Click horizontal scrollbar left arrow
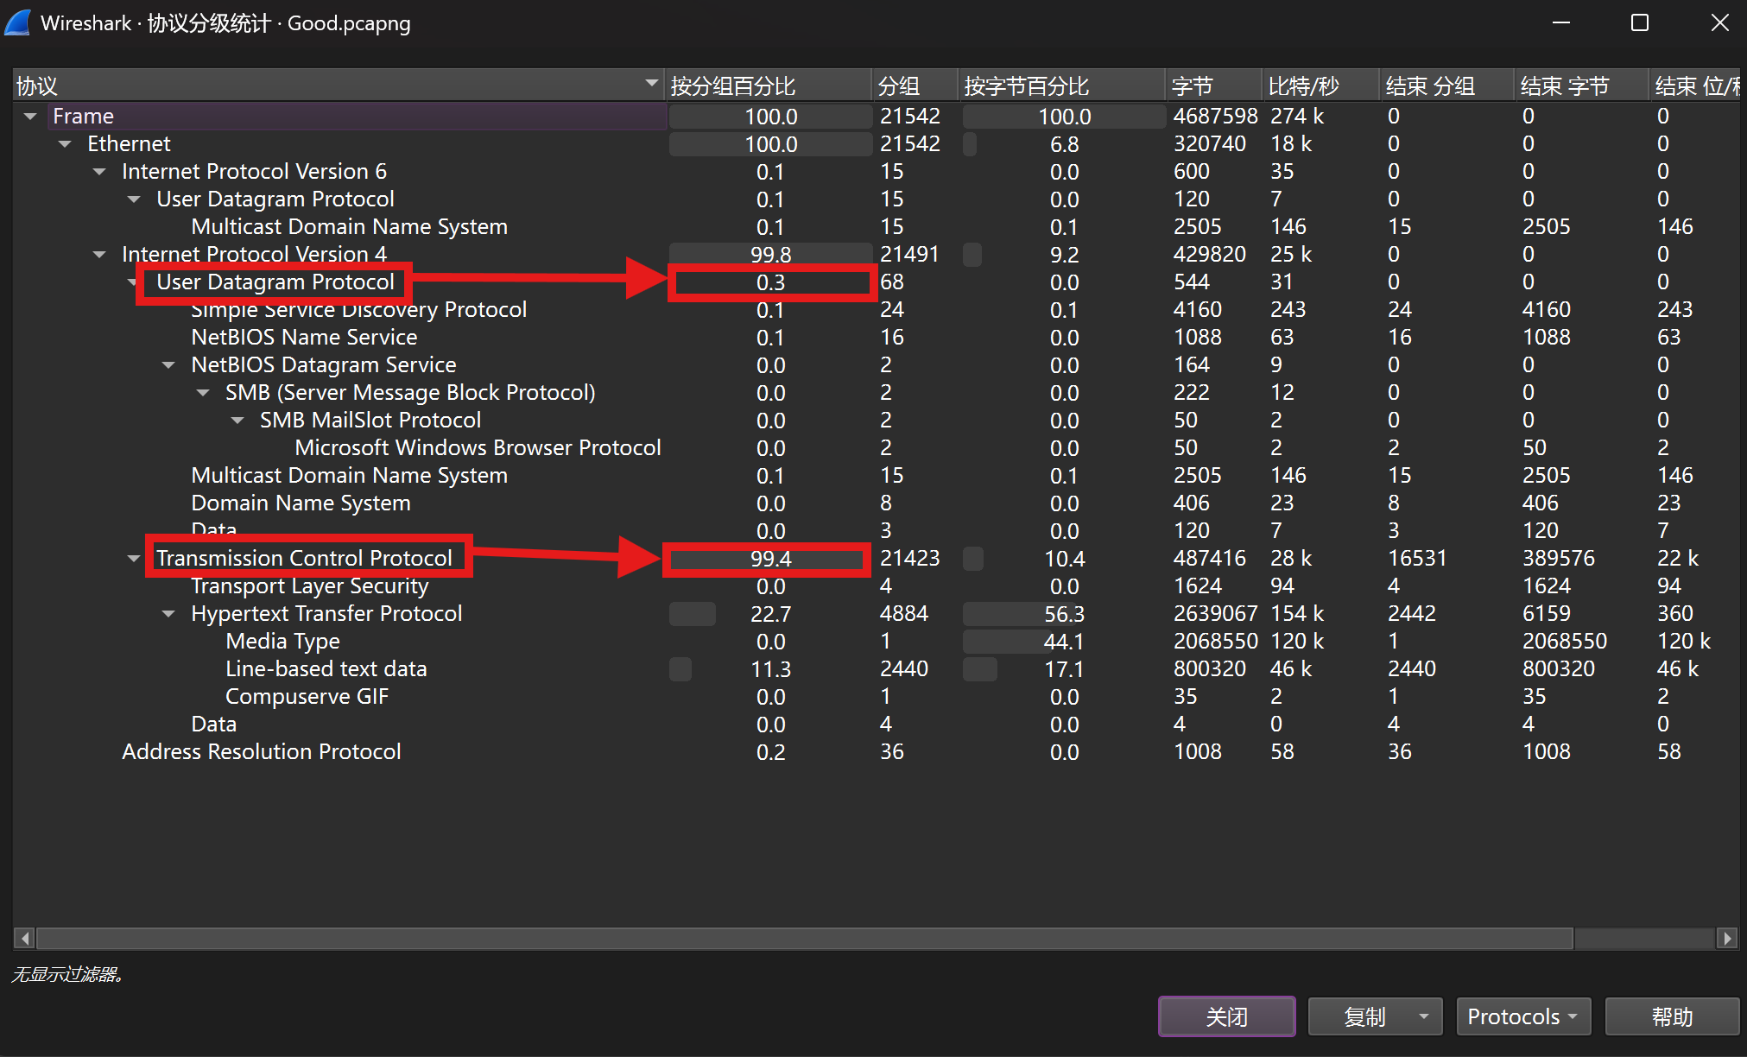 click(x=24, y=938)
